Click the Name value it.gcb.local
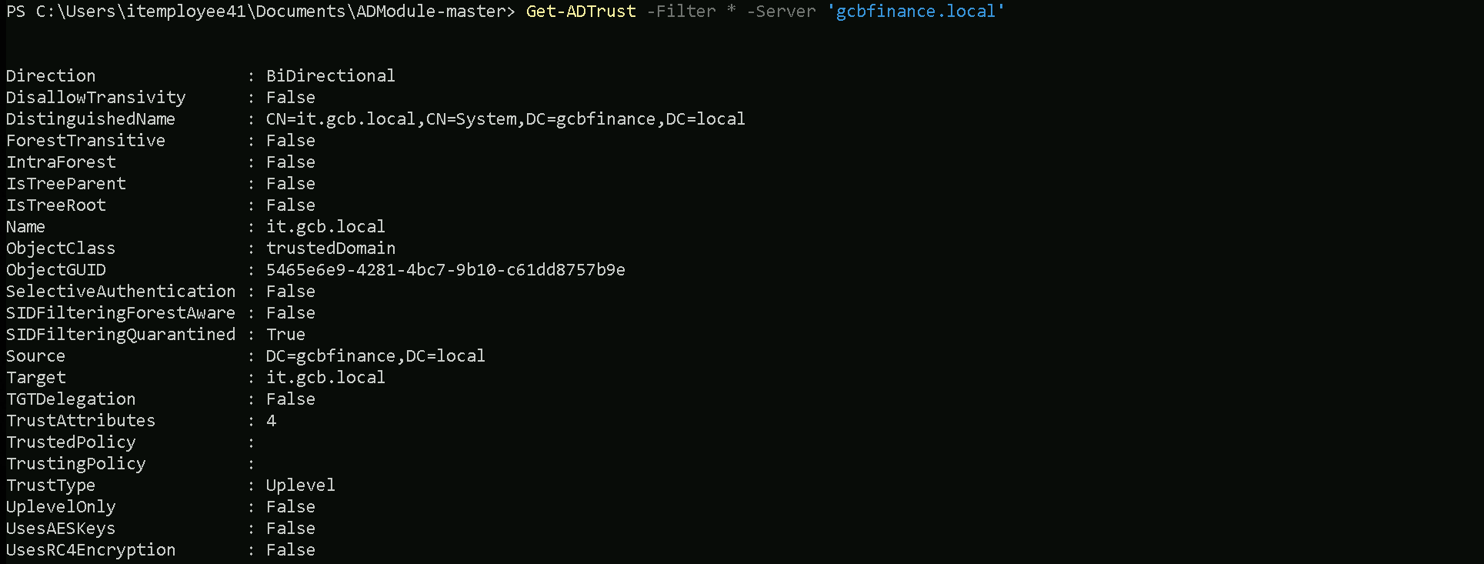 pos(325,227)
